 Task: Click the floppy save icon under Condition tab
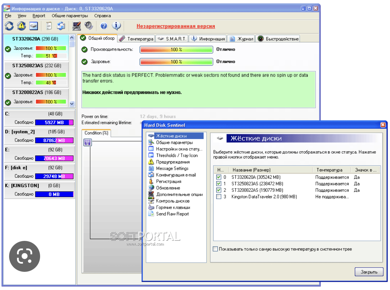pyautogui.click(x=87, y=142)
